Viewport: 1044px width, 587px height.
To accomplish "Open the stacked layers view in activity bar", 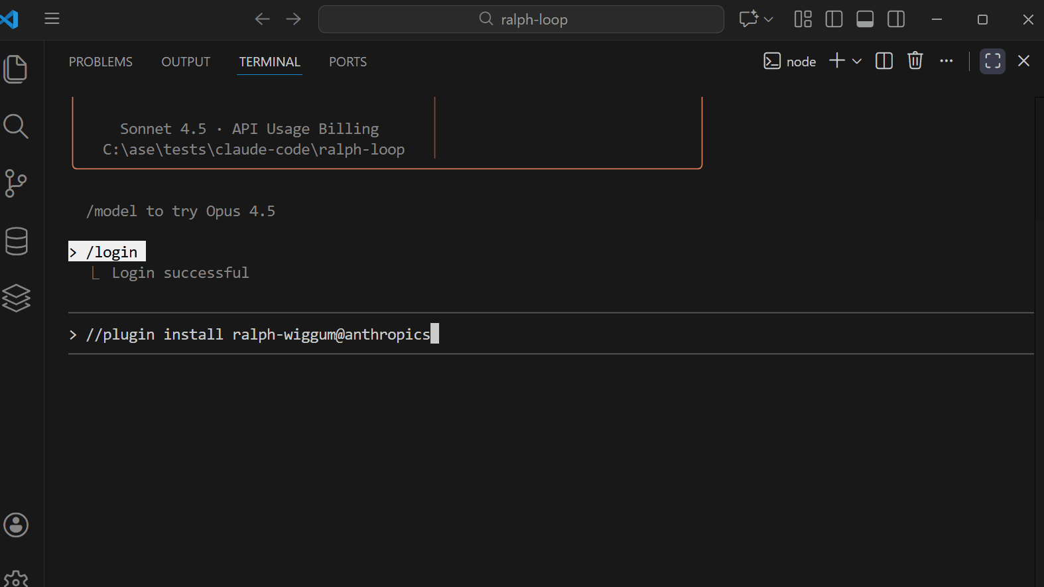I will [x=16, y=298].
